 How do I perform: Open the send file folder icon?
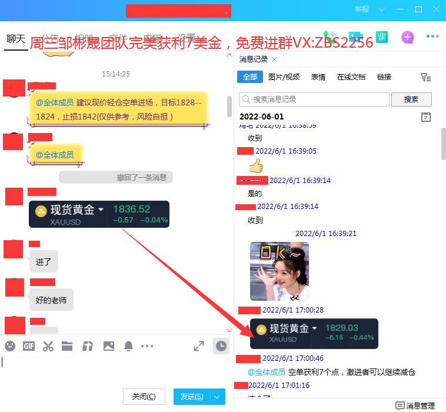[67, 346]
